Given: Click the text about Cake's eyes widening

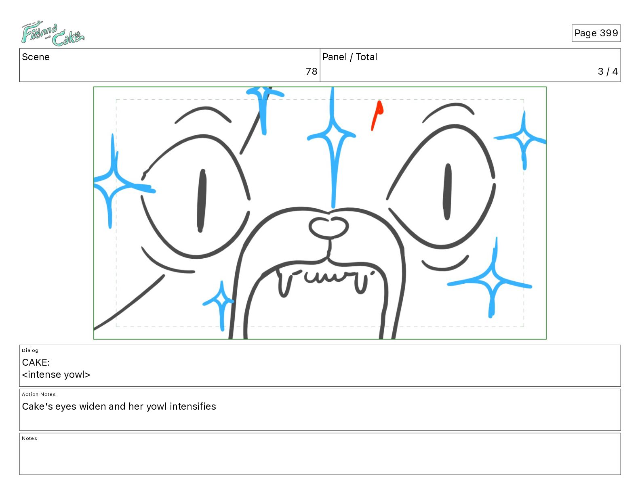Looking at the screenshot, I should (119, 406).
